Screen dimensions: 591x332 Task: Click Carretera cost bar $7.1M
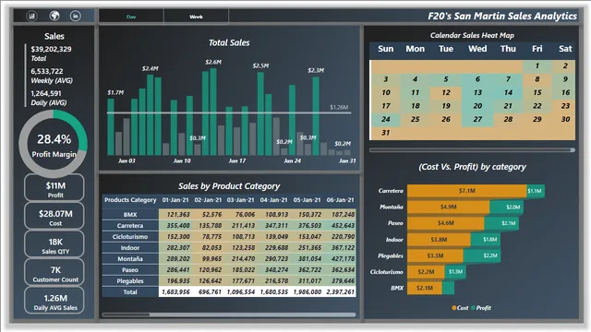(x=466, y=191)
